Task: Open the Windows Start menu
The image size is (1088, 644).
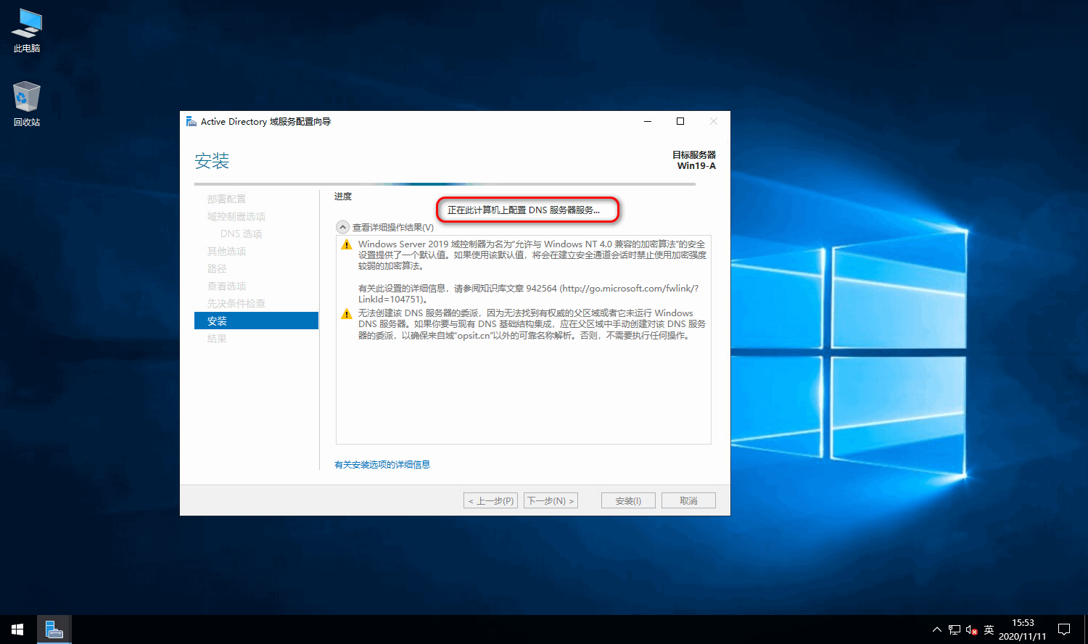Action: tap(17, 629)
